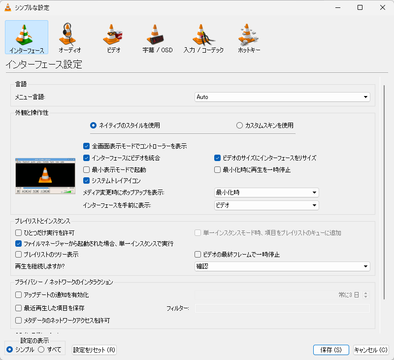This screenshot has height=360, width=394.
Task: Open the インターフェース settings category
Action: tap(27, 37)
